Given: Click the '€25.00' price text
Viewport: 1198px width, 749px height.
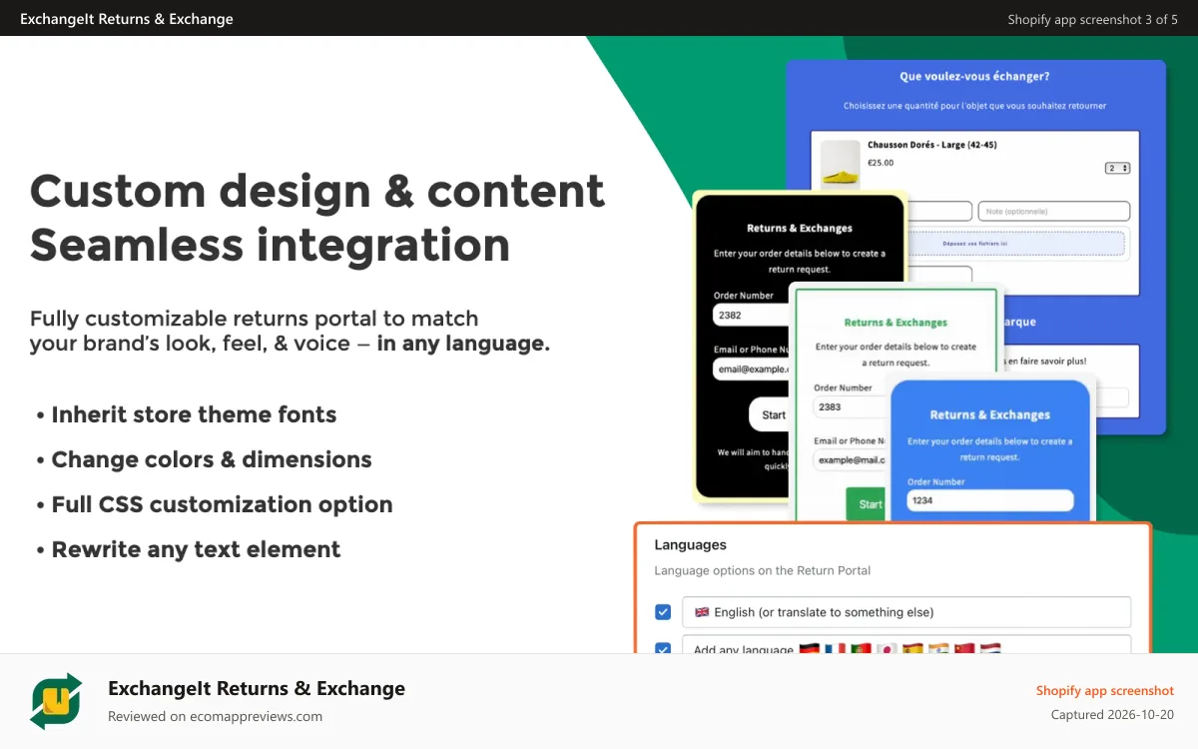Looking at the screenshot, I should (881, 162).
